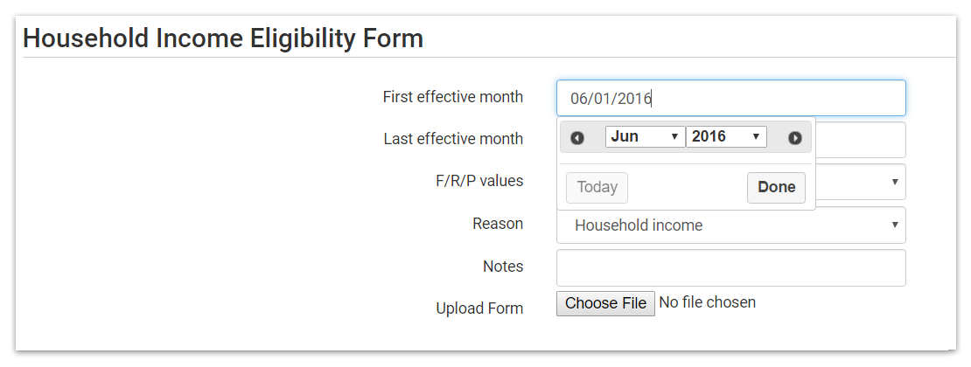Go to next month in date picker
Screen dimensions: 971x367
tap(794, 138)
